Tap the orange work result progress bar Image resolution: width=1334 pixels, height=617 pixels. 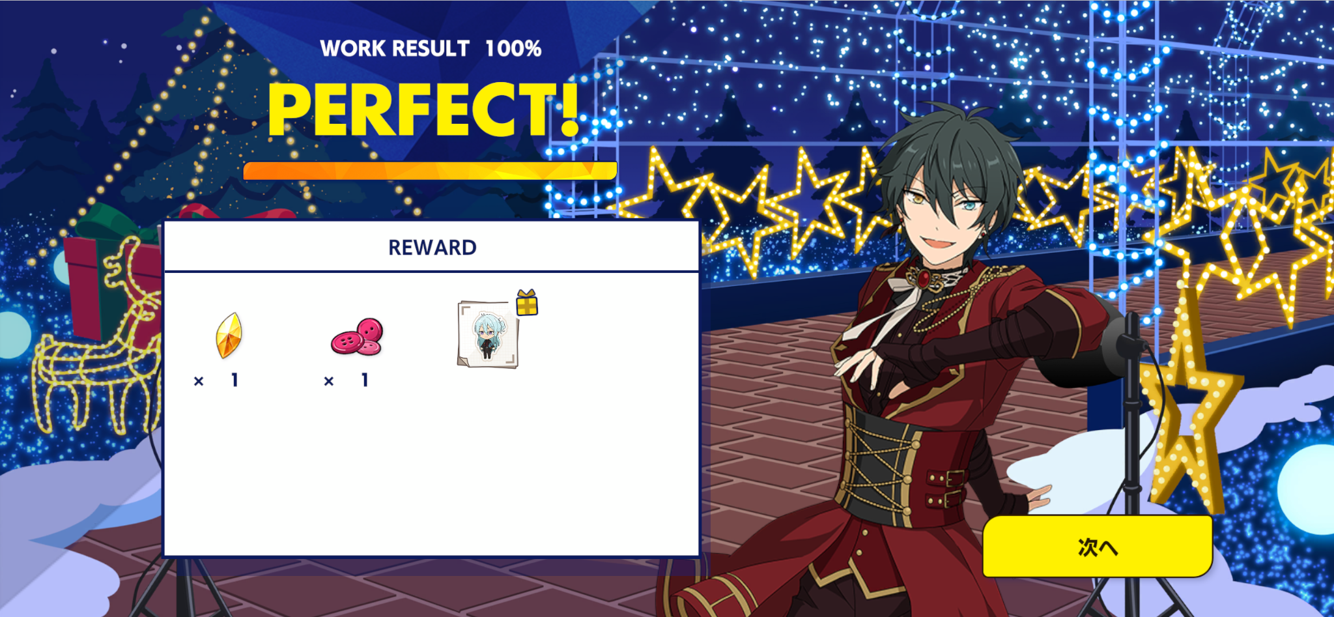coord(430,171)
